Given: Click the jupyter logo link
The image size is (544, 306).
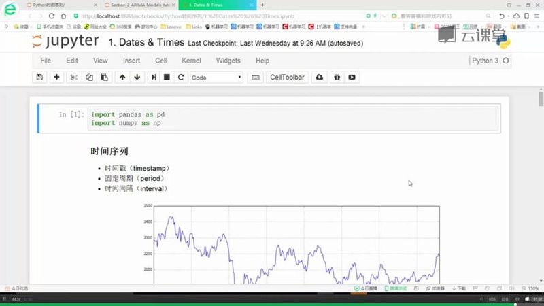Looking at the screenshot, I should coord(65,41).
